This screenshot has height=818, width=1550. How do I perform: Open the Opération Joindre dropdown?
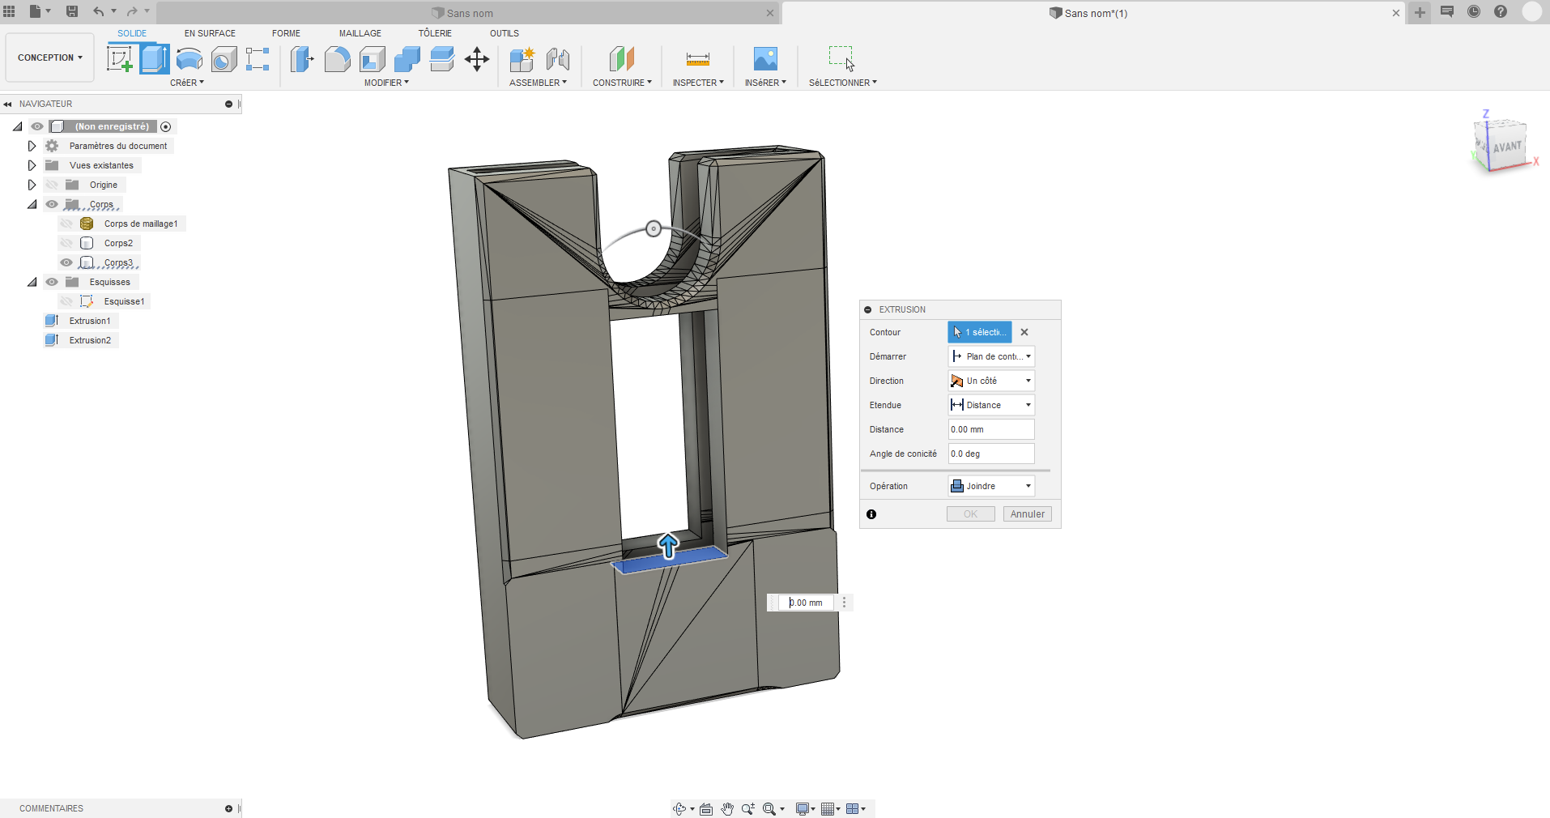[x=991, y=486]
